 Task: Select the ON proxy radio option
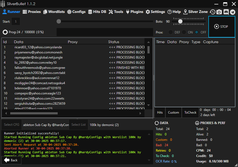click(x=184, y=32)
